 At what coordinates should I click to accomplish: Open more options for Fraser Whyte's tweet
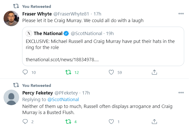(x=181, y=14)
